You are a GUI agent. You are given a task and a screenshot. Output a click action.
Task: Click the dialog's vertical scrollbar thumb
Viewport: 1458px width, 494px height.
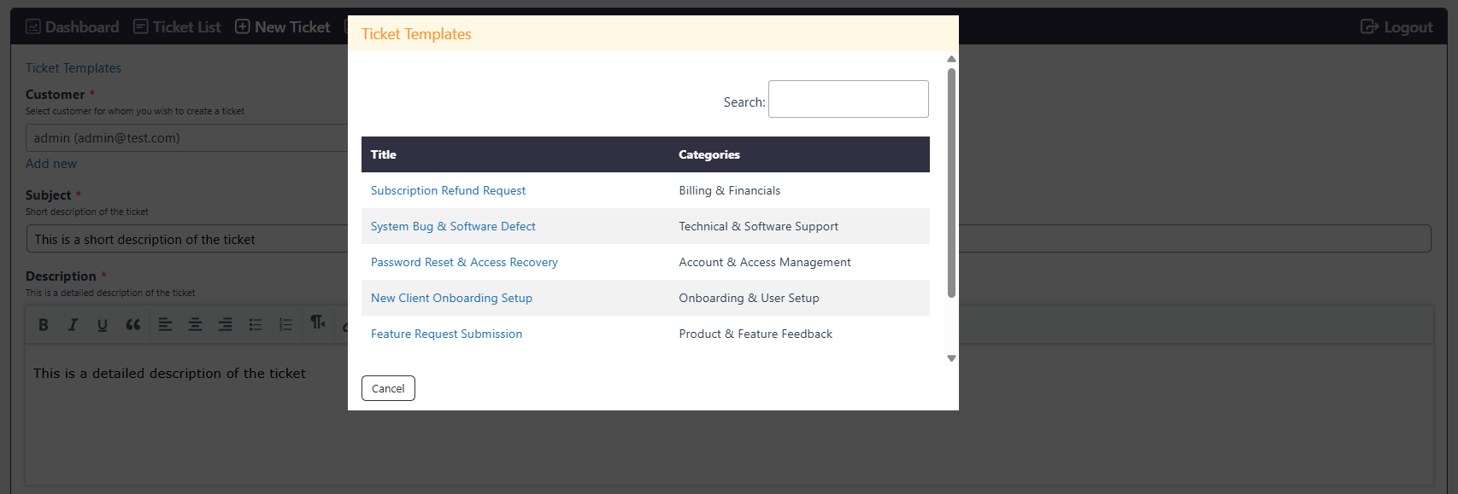pyautogui.click(x=951, y=183)
